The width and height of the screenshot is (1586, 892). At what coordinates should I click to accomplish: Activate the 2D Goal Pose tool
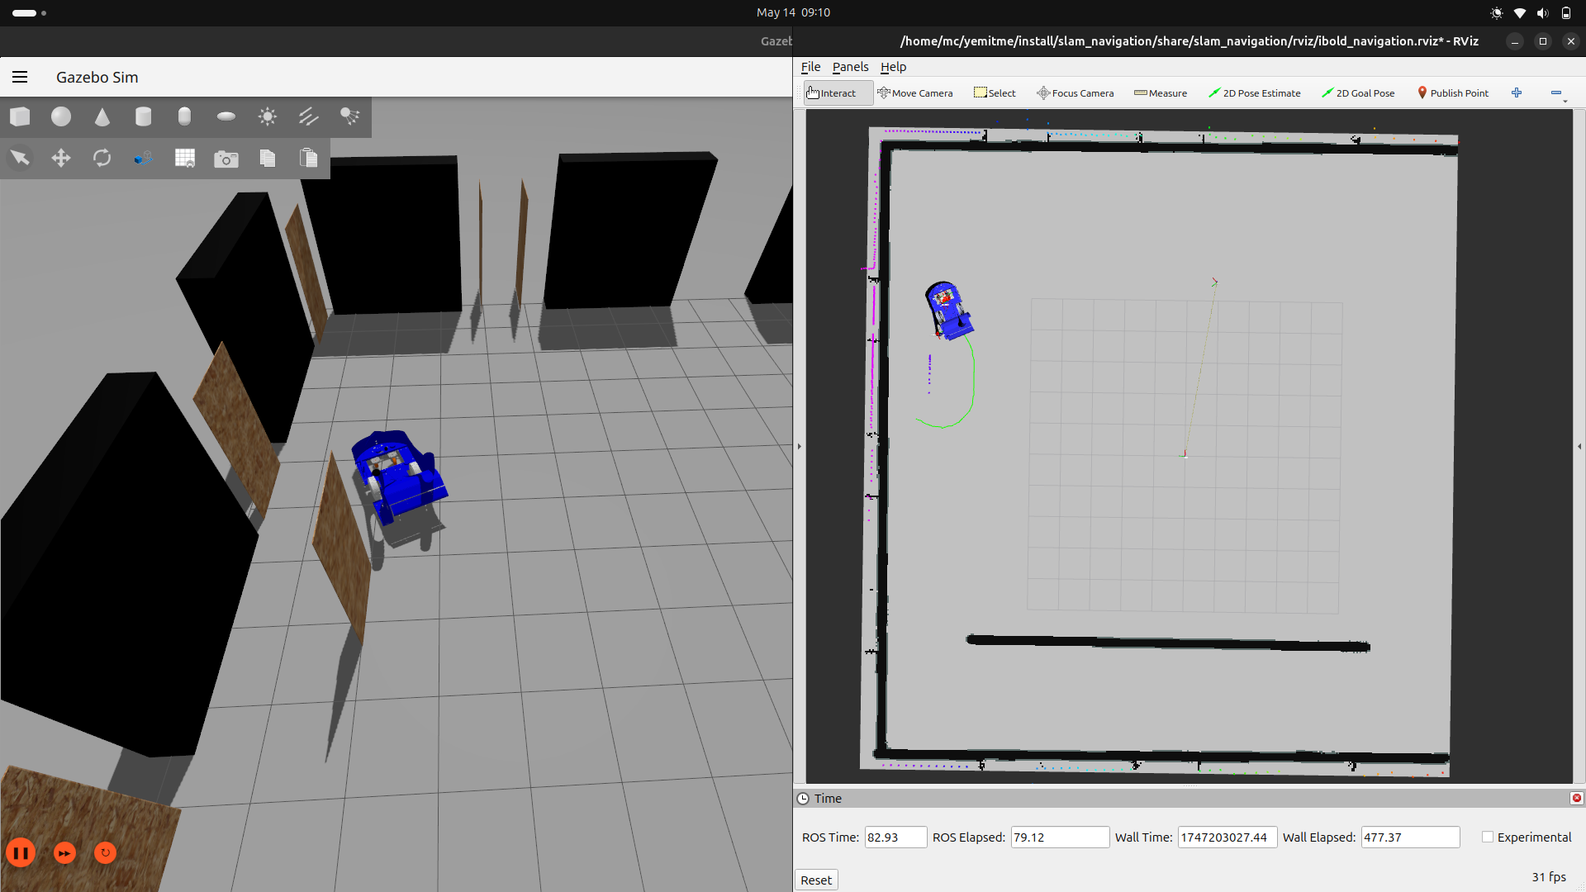[x=1358, y=93]
